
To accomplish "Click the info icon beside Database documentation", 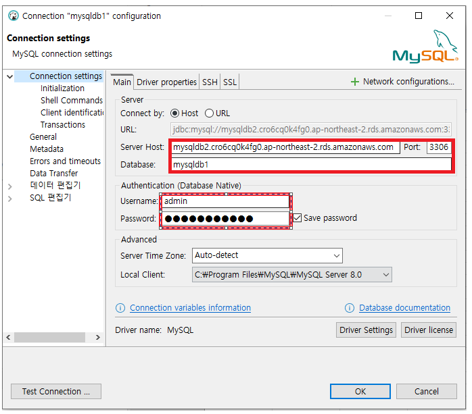I will [350, 308].
